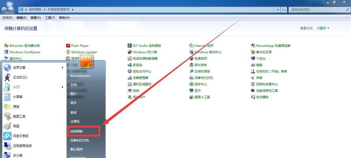Launch 正当防卫2 from Start menu
Image resolution: width=351 pixels, height=158 pixels.
[x=35, y=77]
